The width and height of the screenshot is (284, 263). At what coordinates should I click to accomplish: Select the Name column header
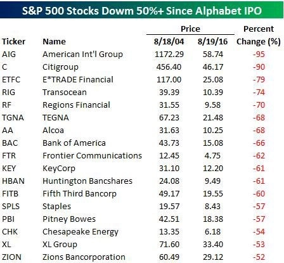tap(54, 42)
